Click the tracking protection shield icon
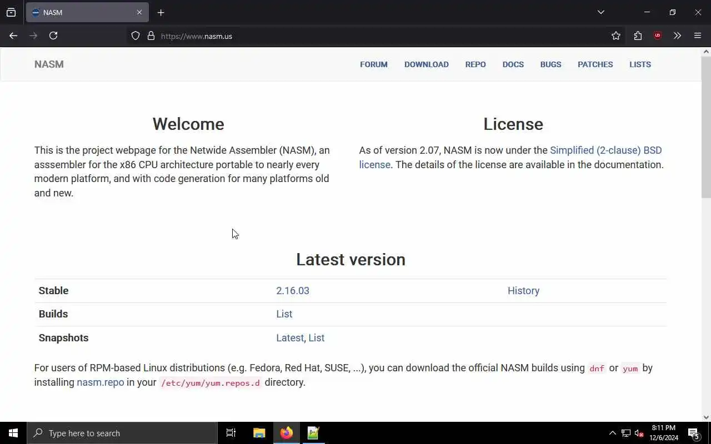 coord(136,36)
